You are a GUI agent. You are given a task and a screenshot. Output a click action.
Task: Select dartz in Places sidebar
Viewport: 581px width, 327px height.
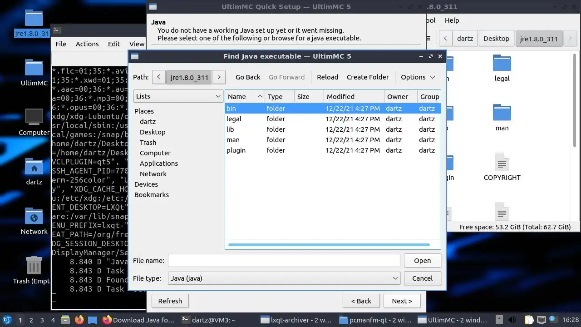tap(148, 122)
